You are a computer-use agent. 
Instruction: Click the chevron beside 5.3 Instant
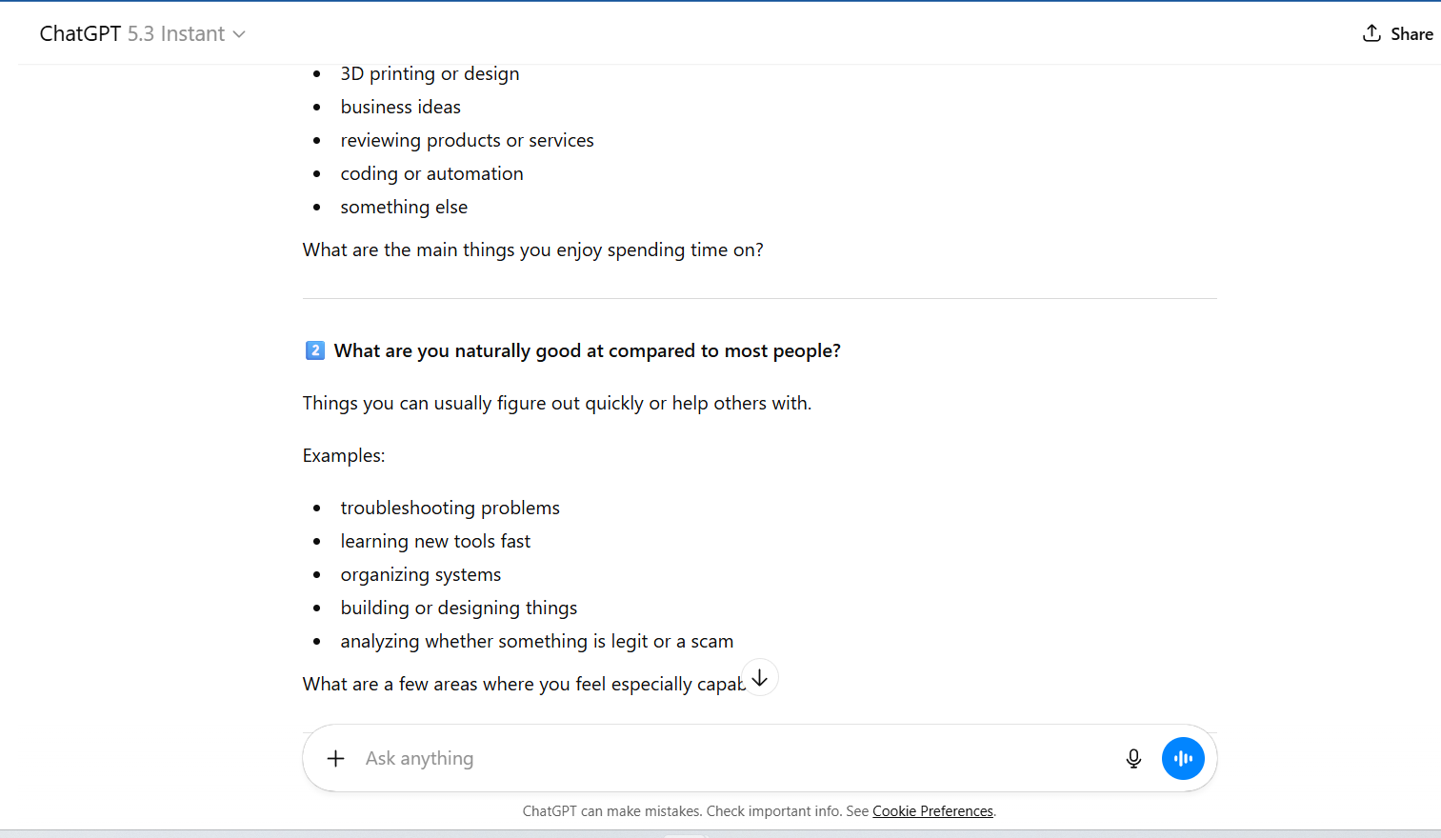239,34
